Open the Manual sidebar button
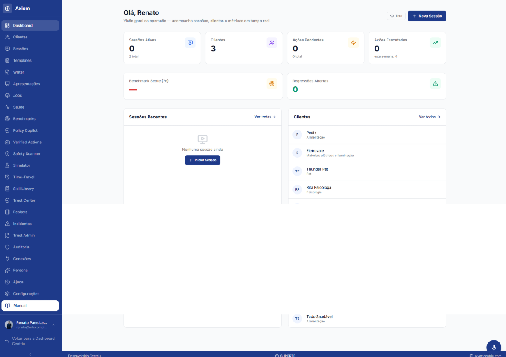 coord(30,306)
